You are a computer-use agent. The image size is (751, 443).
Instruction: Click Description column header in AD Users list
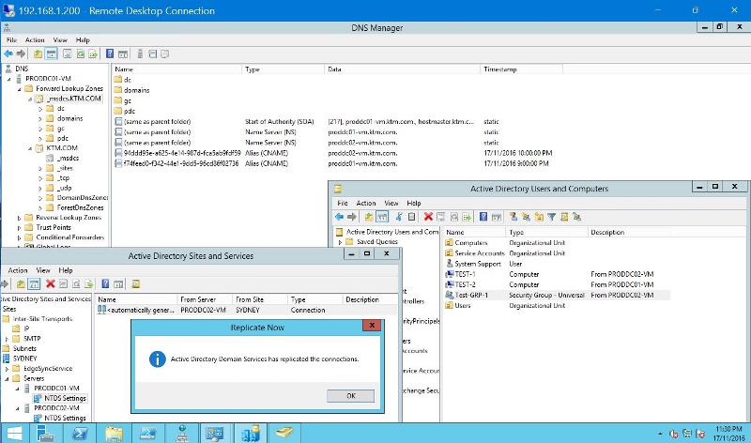click(628, 232)
